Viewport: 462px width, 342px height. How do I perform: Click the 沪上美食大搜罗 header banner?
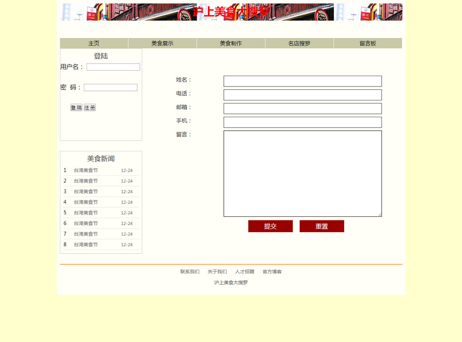point(231,12)
